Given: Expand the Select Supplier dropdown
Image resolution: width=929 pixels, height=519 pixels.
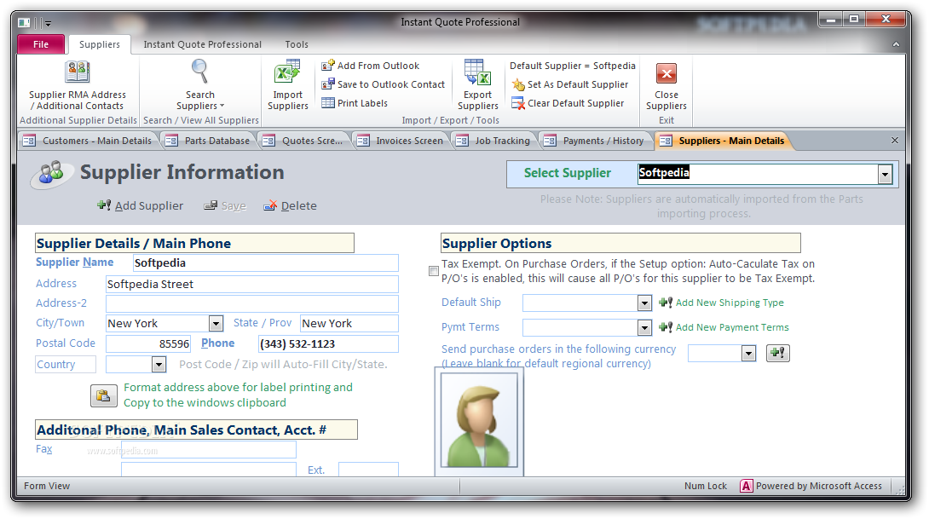Looking at the screenshot, I should point(885,175).
